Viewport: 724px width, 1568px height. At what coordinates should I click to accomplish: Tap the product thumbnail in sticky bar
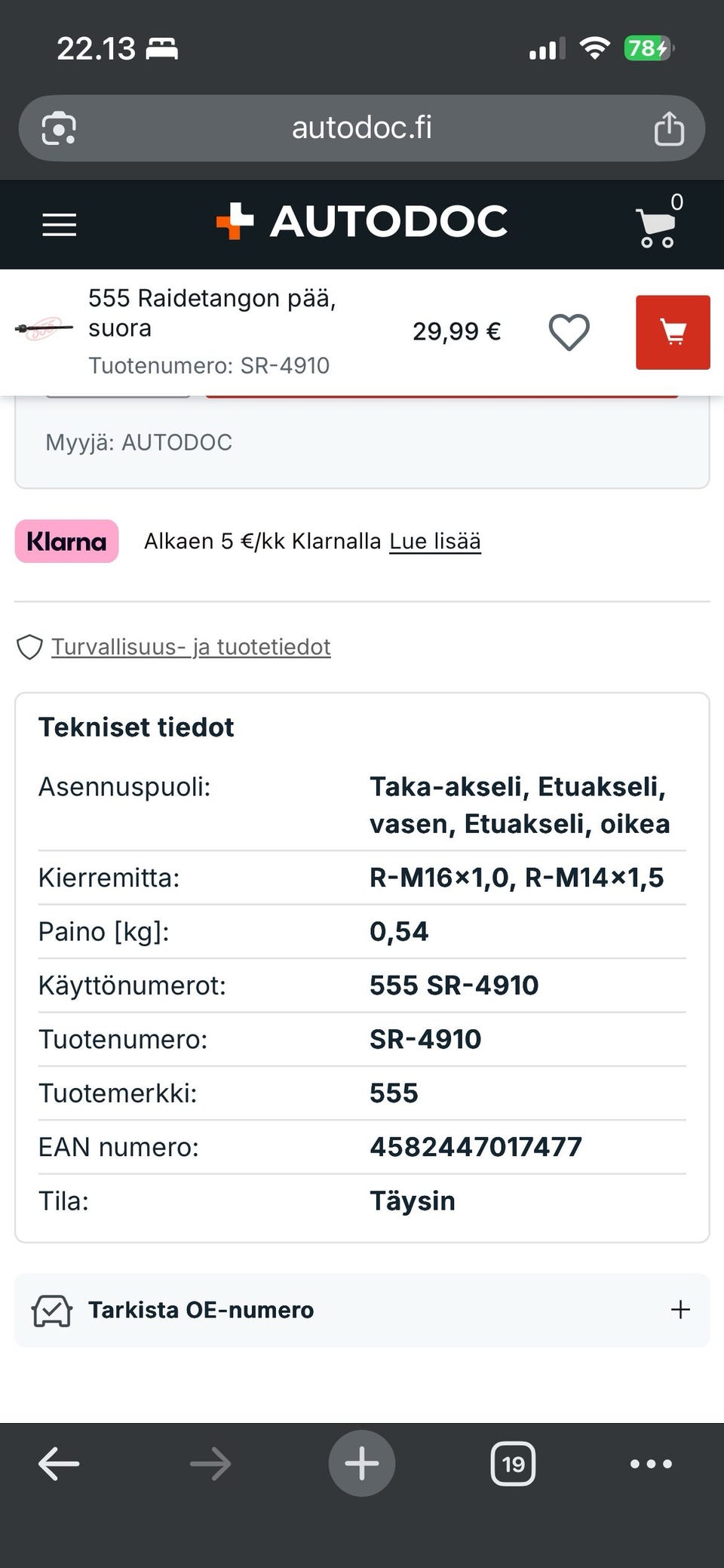[x=44, y=330]
